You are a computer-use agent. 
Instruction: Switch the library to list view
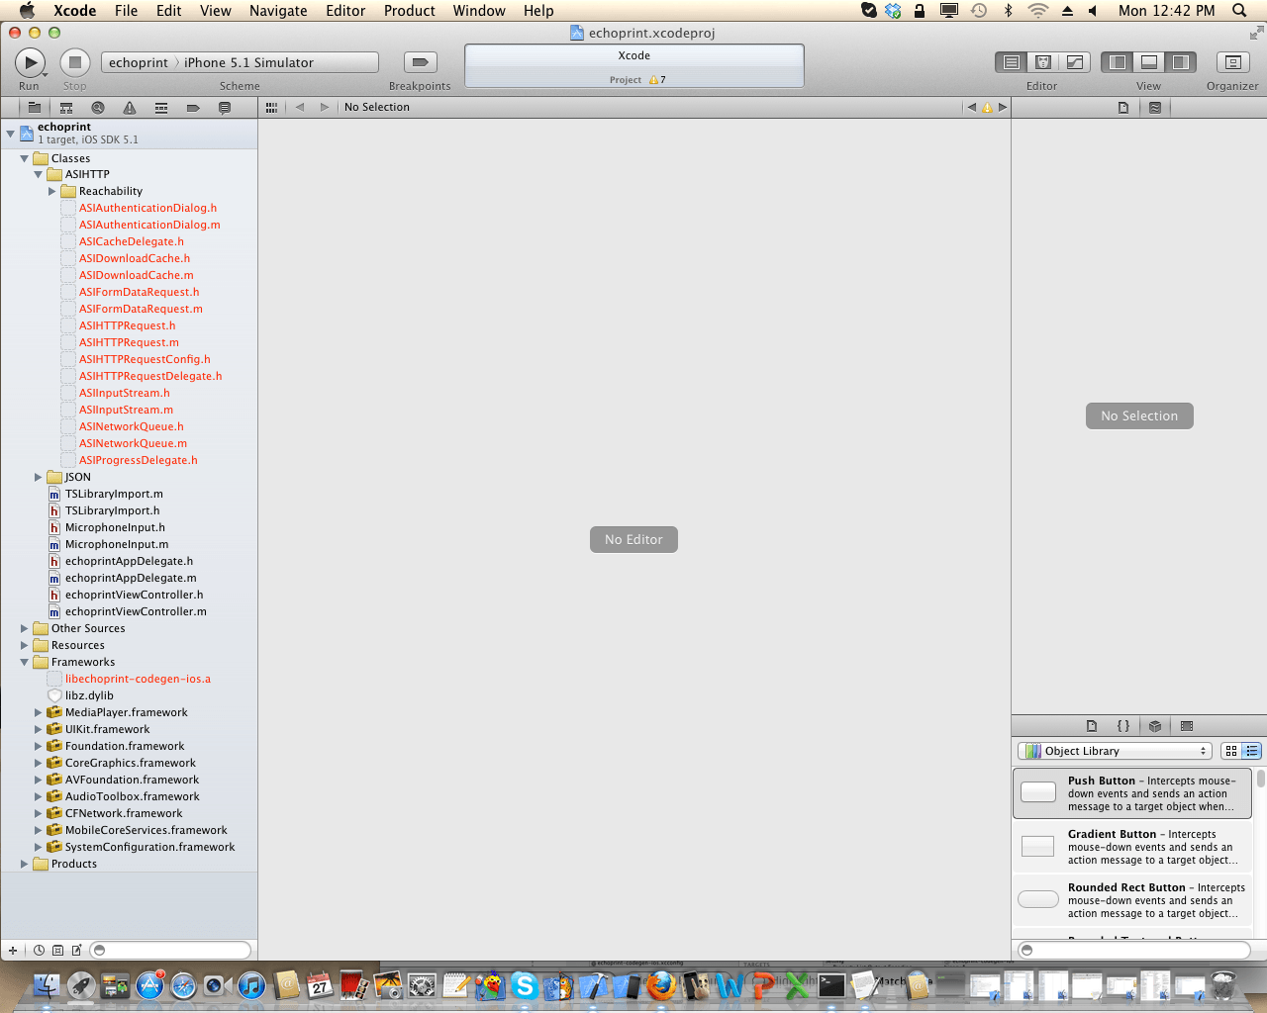tap(1251, 751)
